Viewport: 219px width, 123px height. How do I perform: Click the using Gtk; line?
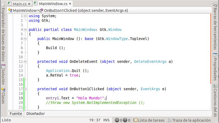pos(39,20)
